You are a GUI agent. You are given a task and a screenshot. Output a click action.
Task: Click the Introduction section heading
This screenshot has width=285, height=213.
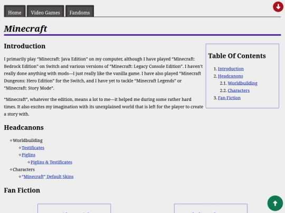[x=25, y=46]
